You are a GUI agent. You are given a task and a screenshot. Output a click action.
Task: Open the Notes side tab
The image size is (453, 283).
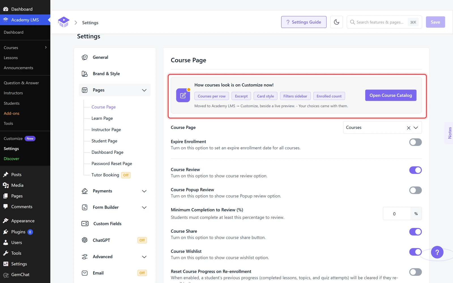pos(449,133)
